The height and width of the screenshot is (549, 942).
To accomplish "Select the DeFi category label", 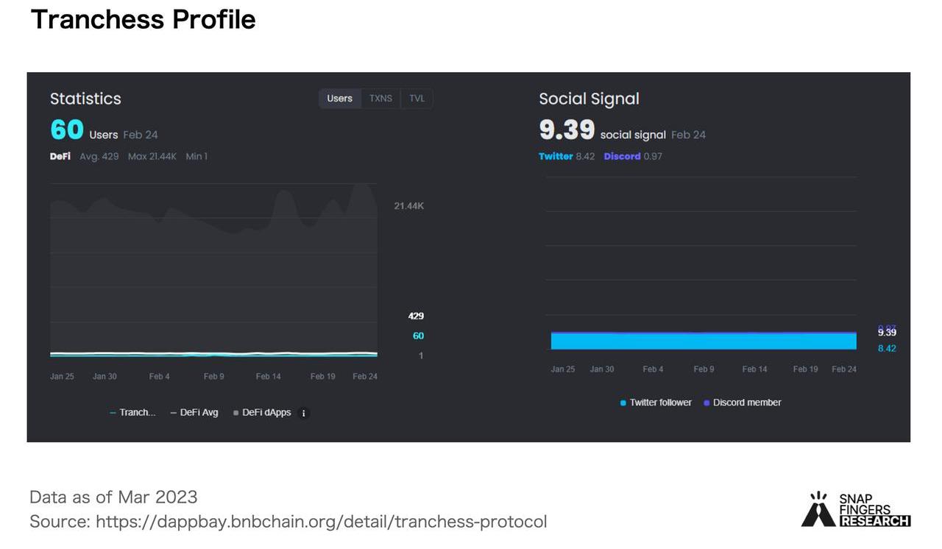I will tap(60, 157).
